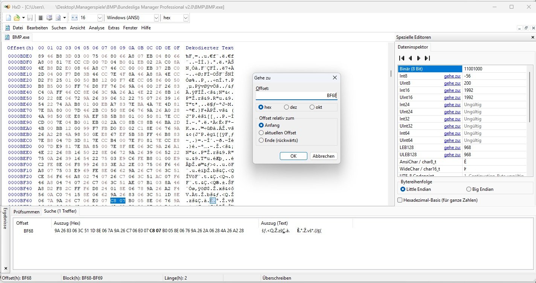
Task: Go to next byte in Dateninspektor
Action: 418,58
